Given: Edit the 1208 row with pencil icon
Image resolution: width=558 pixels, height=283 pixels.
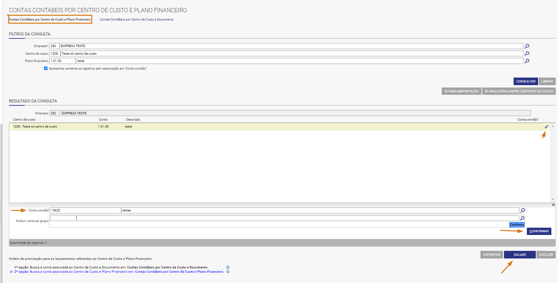Looking at the screenshot, I should (x=546, y=127).
